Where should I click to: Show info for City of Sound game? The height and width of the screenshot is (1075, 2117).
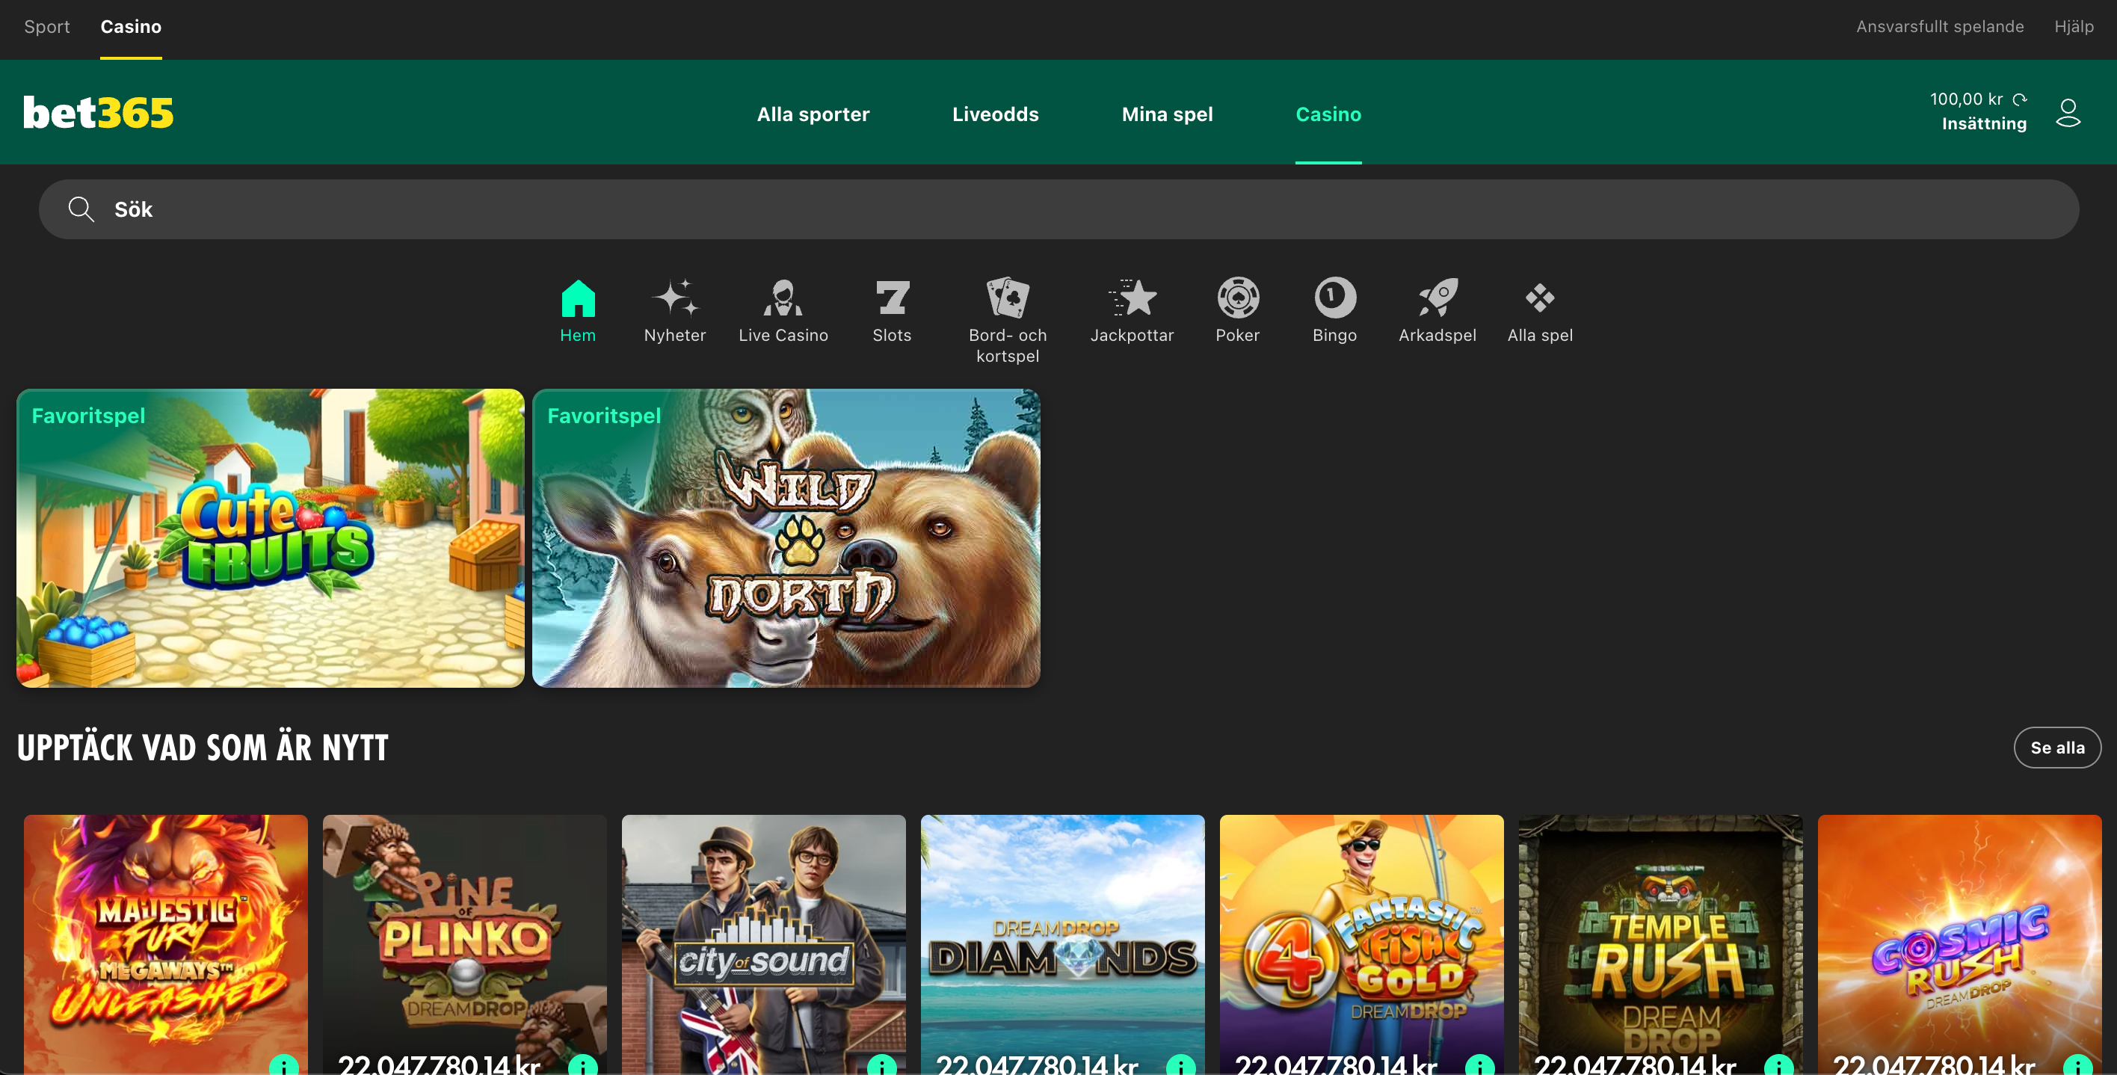click(883, 1065)
